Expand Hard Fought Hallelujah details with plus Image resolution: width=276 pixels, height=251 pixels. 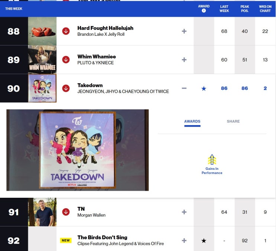tap(184, 31)
